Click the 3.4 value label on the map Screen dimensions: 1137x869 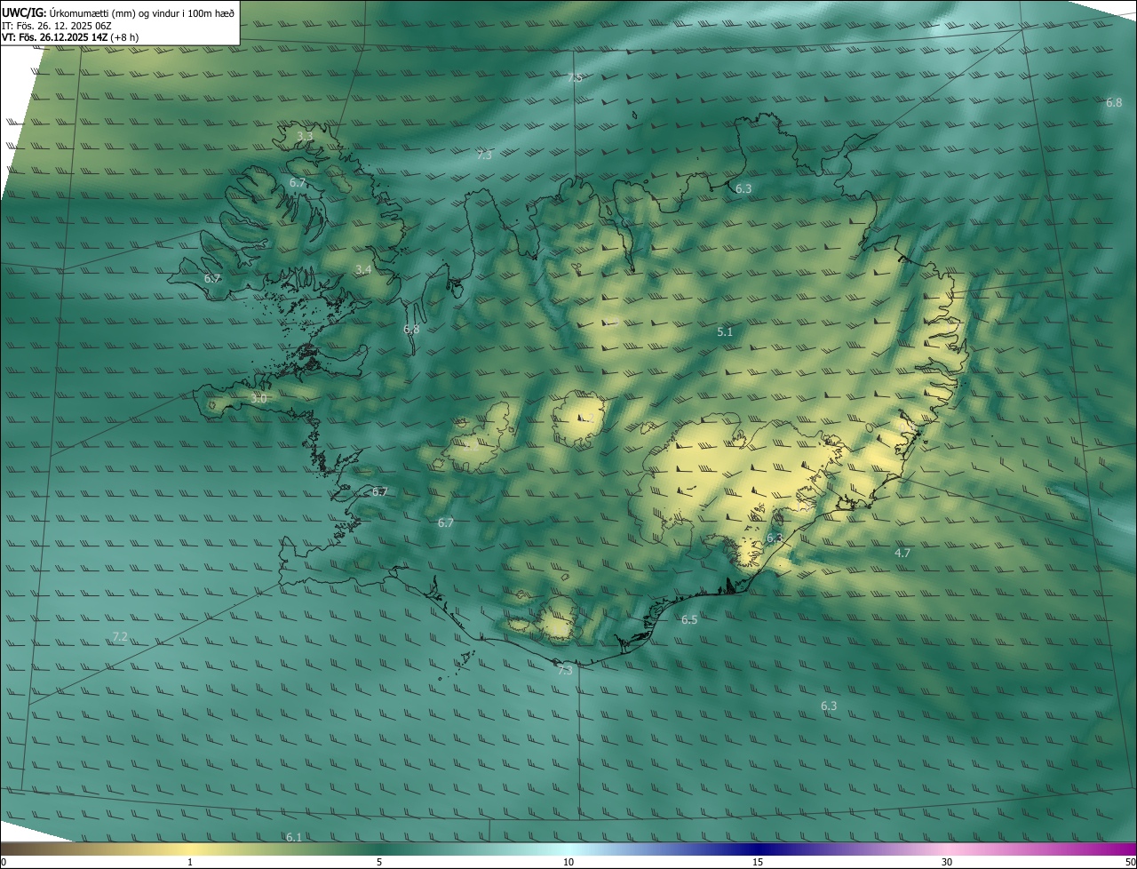pos(363,269)
